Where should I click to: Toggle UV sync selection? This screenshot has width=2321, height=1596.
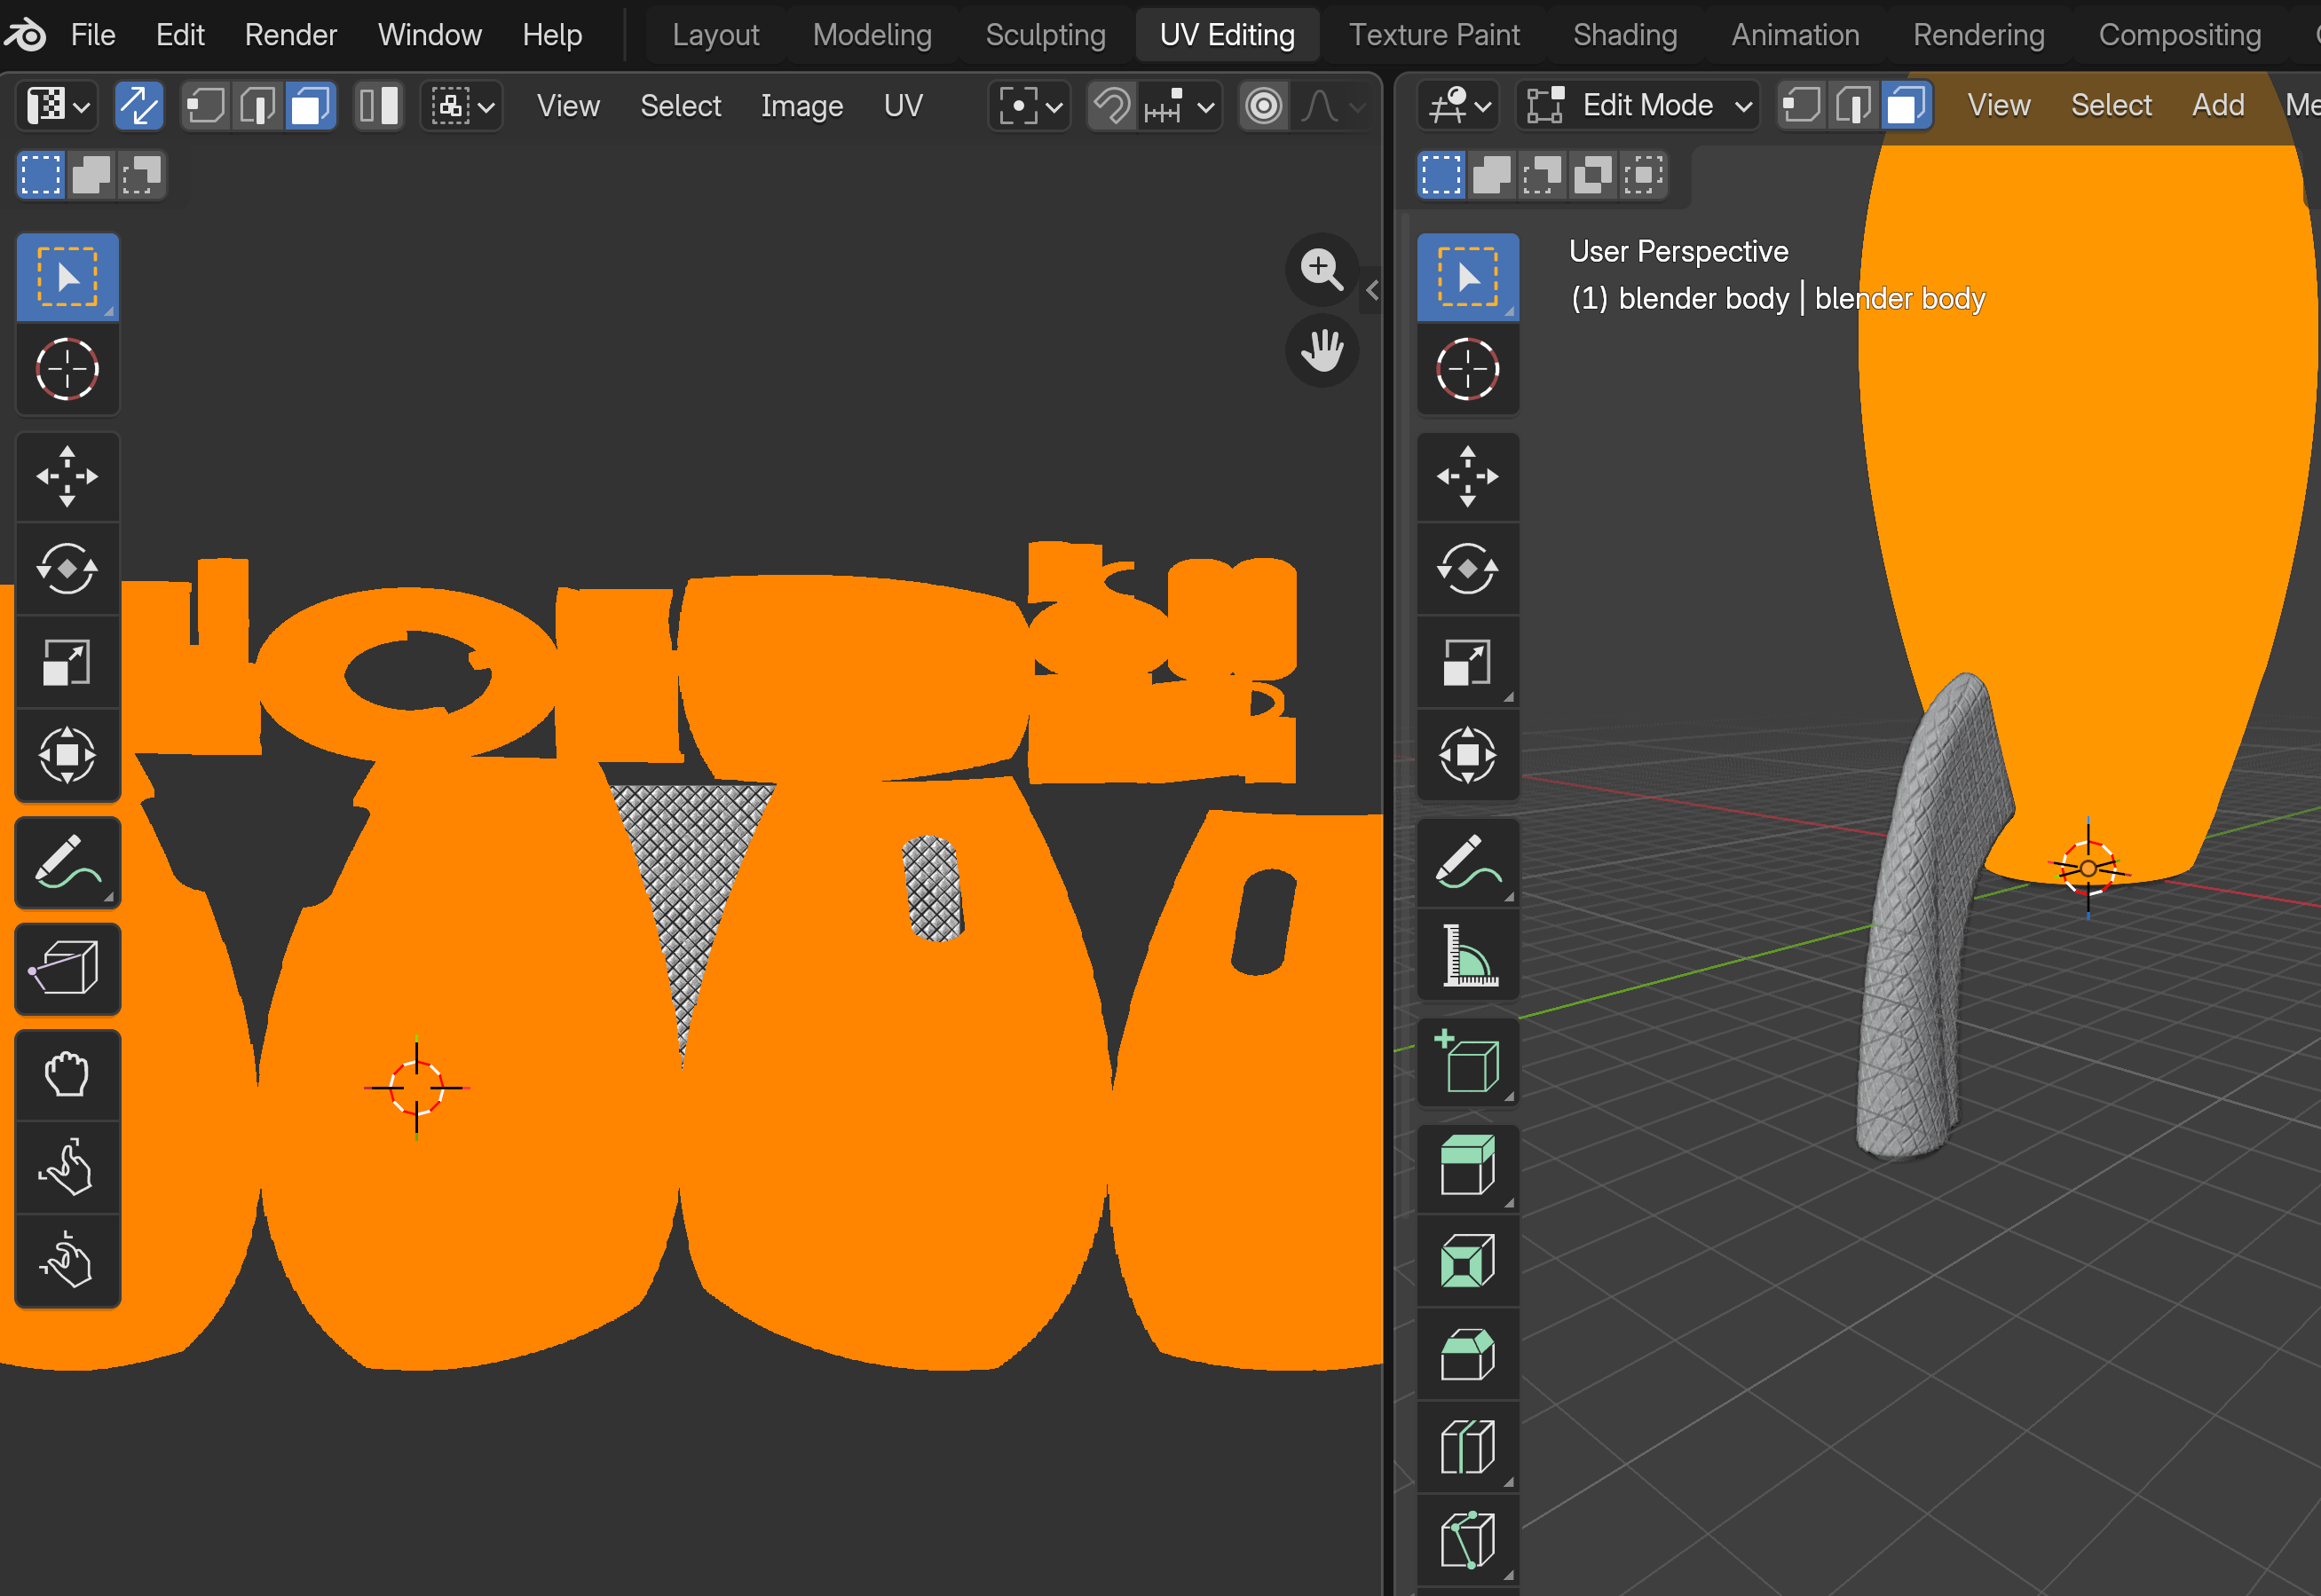(x=139, y=105)
